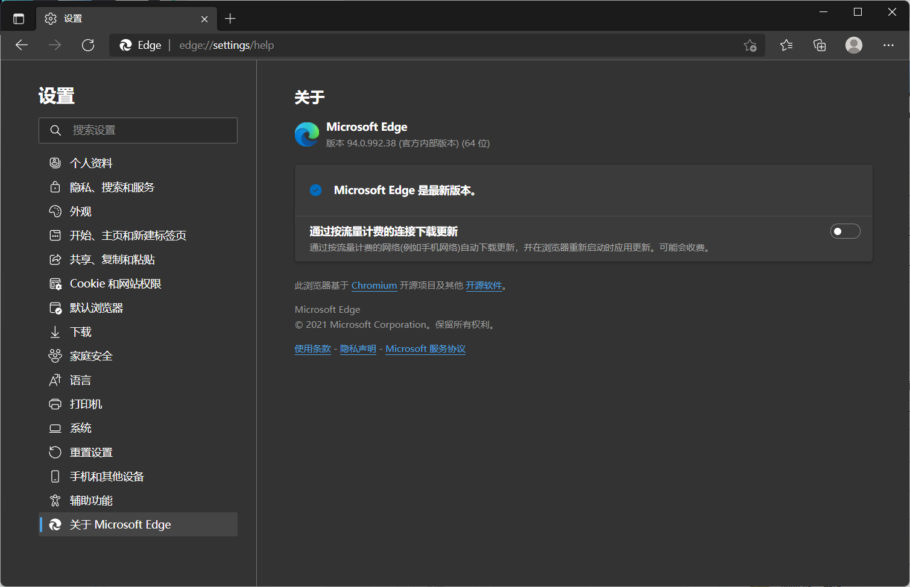The image size is (910, 587).
Task: Close the 设置 tab
Action: [204, 19]
